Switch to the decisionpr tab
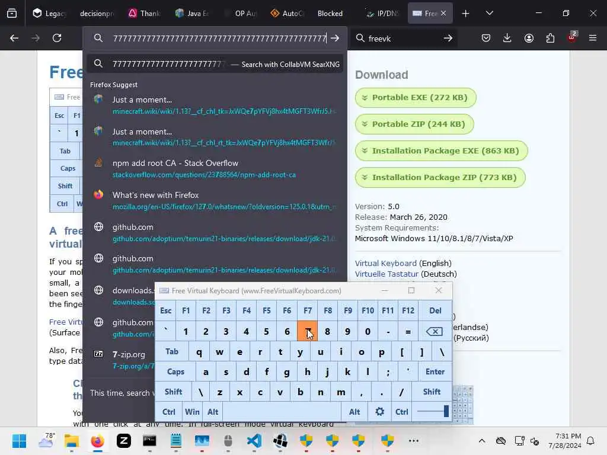 pos(97,13)
